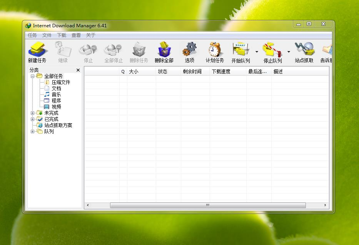The image size is (359, 245).
Task: Open dropdown arrow next to 停止队列
Action: click(x=289, y=52)
